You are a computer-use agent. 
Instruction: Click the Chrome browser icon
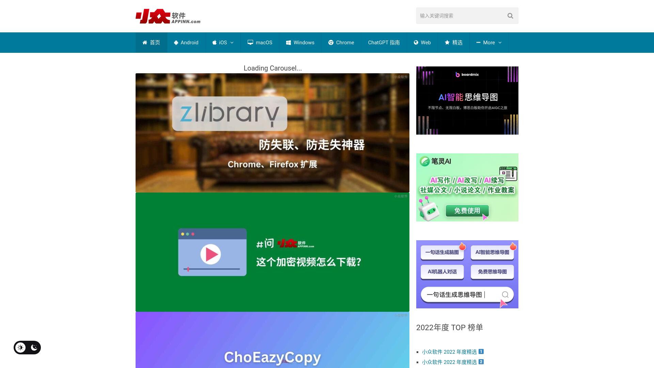pos(331,43)
